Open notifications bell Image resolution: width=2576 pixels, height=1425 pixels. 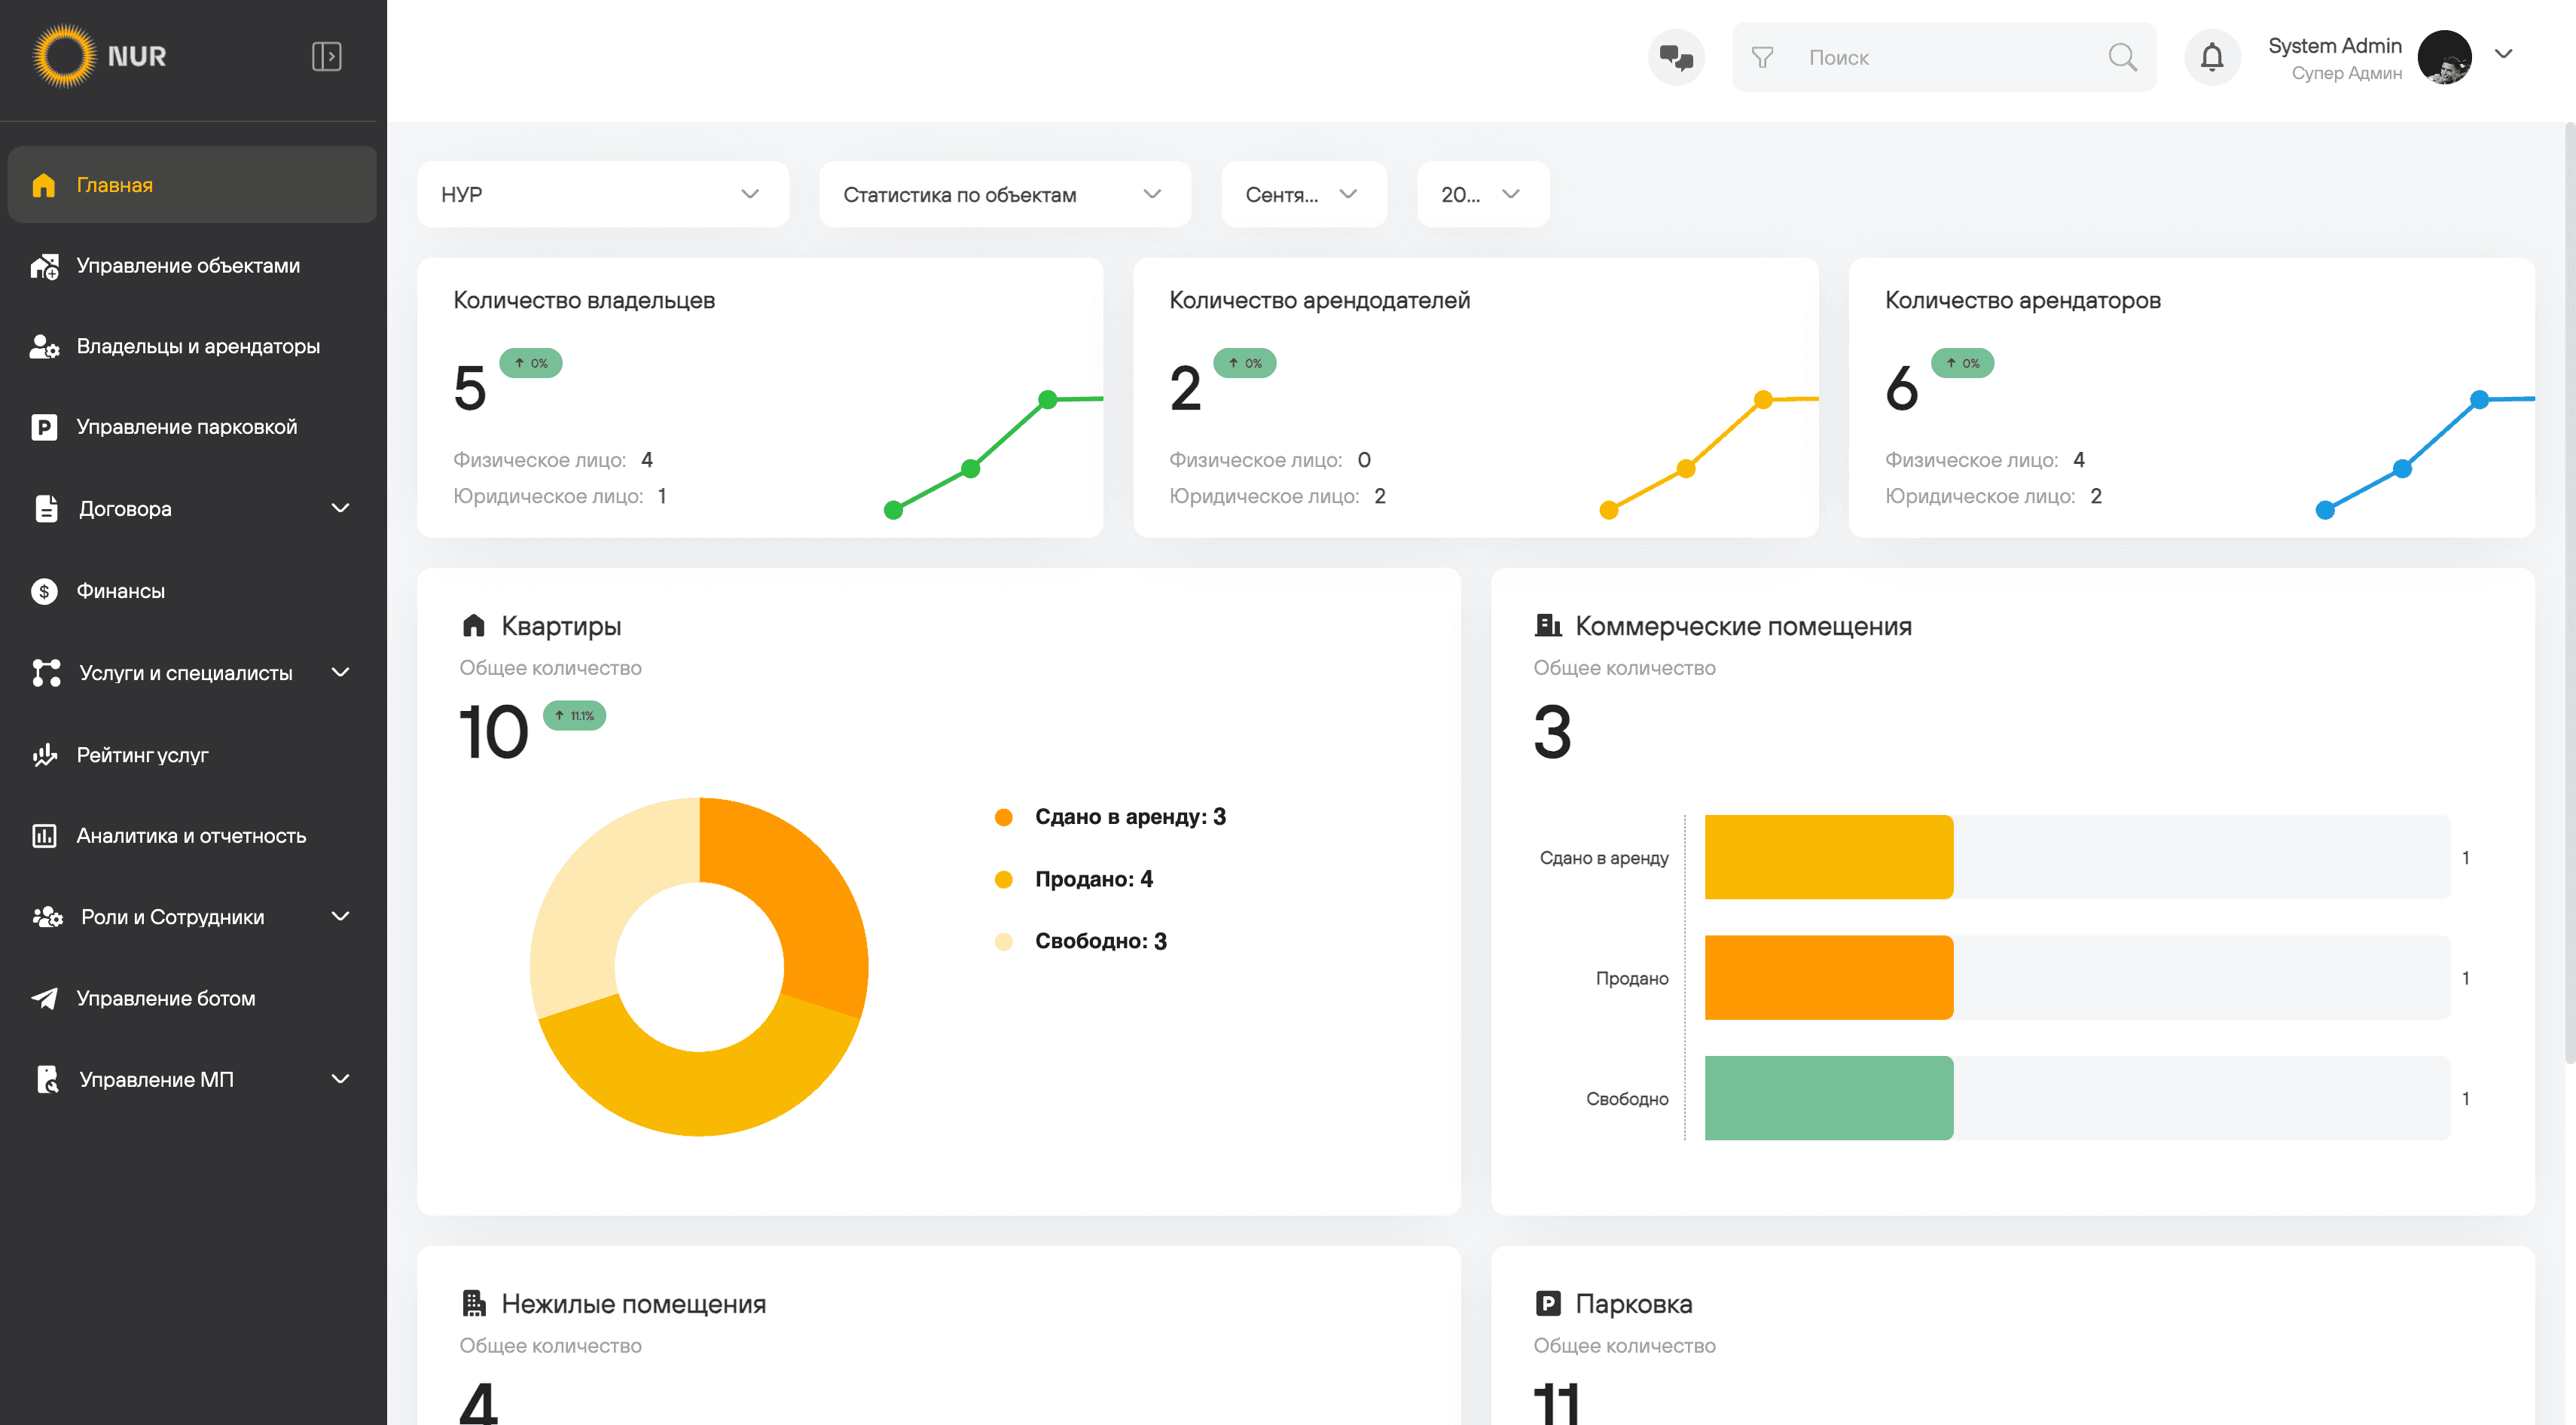click(2212, 57)
